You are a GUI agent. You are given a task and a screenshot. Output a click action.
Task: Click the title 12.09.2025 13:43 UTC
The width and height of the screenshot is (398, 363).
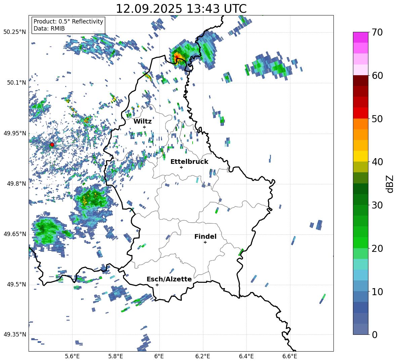tap(181, 9)
